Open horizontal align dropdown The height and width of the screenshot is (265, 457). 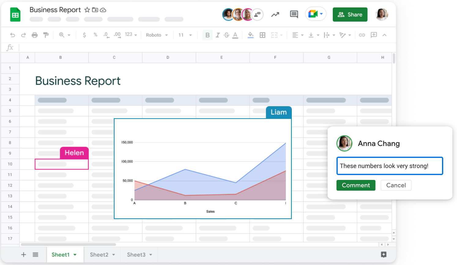(x=298, y=35)
